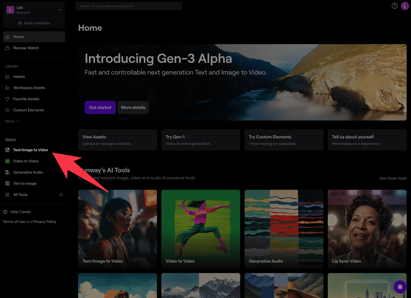Click the Workspace Assets icon

click(x=8, y=88)
